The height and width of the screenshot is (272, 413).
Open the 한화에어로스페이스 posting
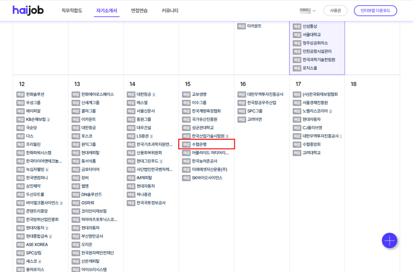click(x=97, y=94)
